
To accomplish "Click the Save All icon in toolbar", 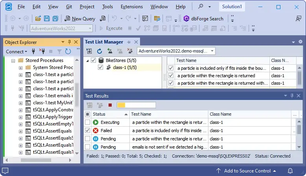I will tap(55, 18).
